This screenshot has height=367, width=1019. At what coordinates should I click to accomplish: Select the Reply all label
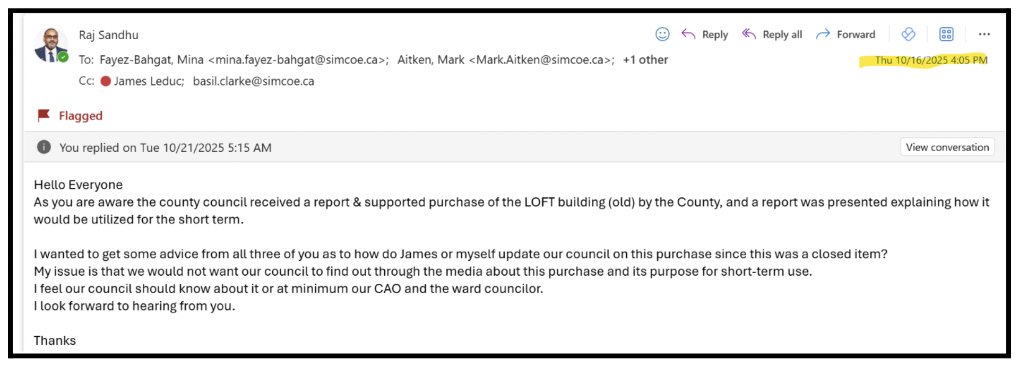click(782, 34)
